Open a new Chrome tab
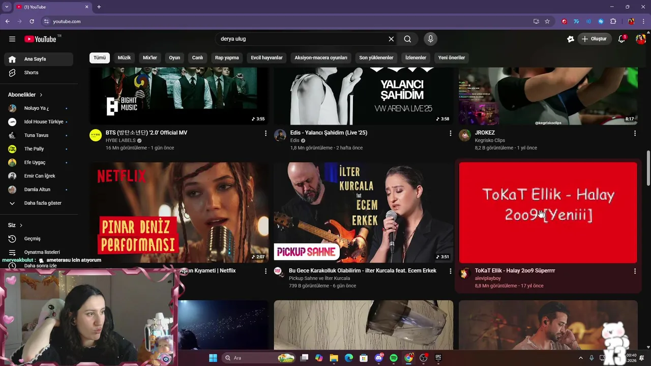Screen dimensions: 651x366 (99, 7)
